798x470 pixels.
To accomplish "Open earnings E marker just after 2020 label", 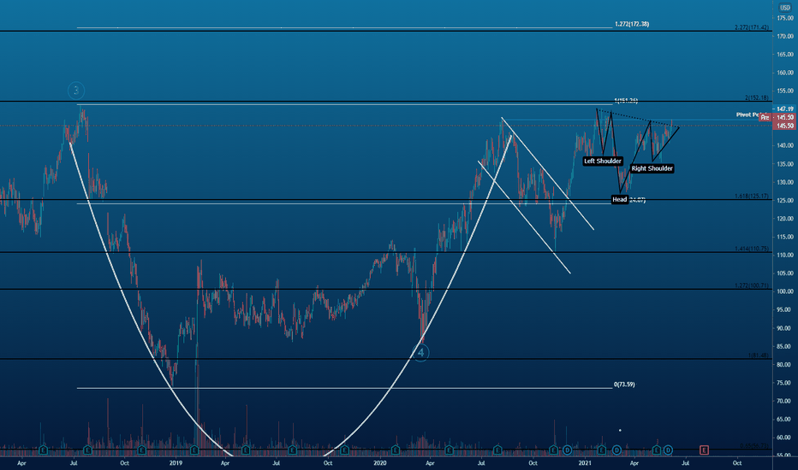I will (396, 450).
